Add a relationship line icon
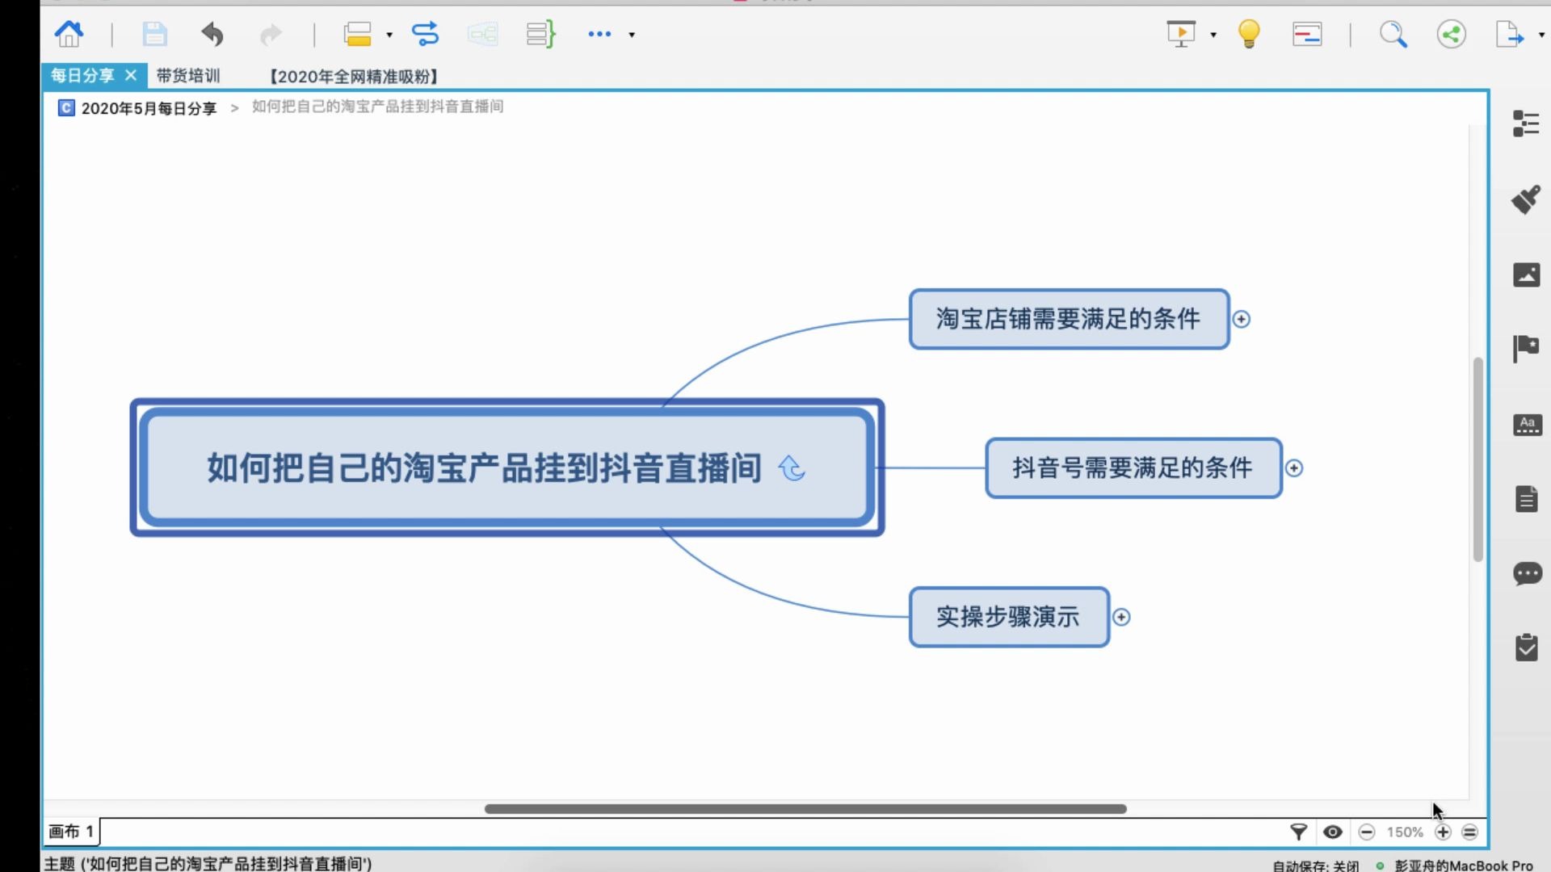The height and width of the screenshot is (872, 1551). point(425,34)
